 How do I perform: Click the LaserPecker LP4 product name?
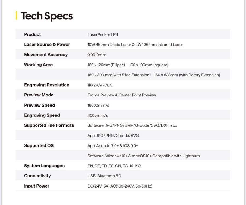coord(103,35)
